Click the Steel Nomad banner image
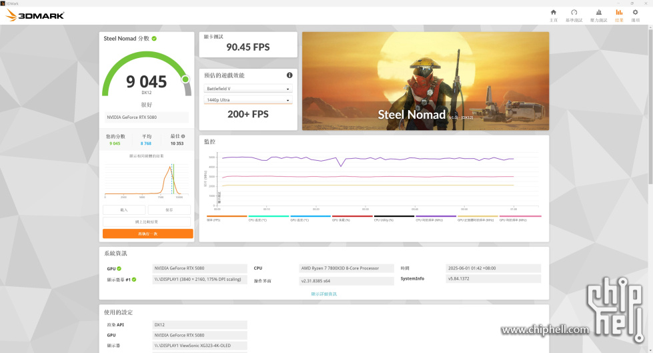 coord(425,81)
